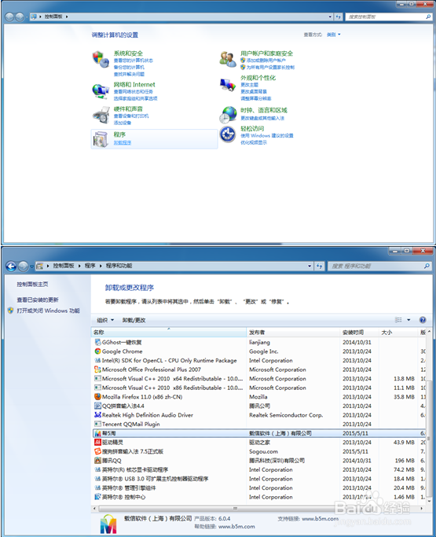Expand the 控制面板 breadcrumb arrow in top window
436x537 pixels.
(x=67, y=17)
